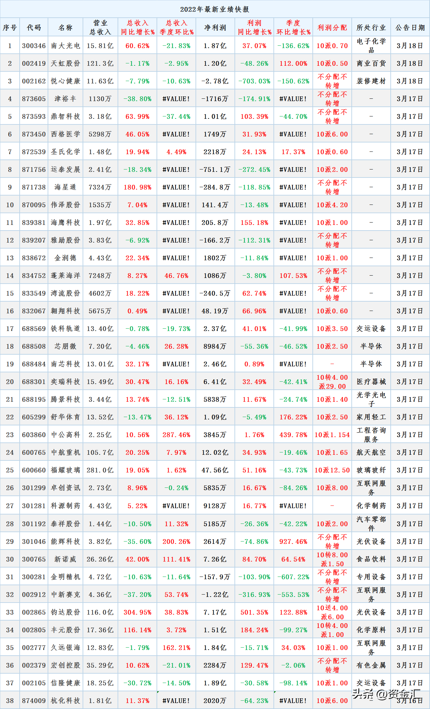
Task: Select revenue growth '304.95%'
Action: tap(138, 612)
